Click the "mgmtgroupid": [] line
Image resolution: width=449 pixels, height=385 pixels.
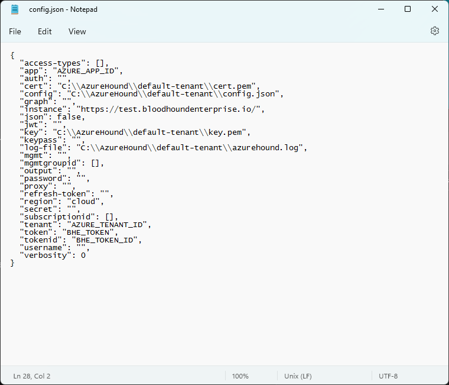point(62,163)
